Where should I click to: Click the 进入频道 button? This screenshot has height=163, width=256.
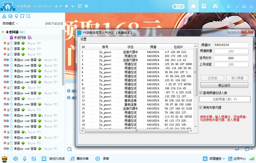click(x=237, y=78)
